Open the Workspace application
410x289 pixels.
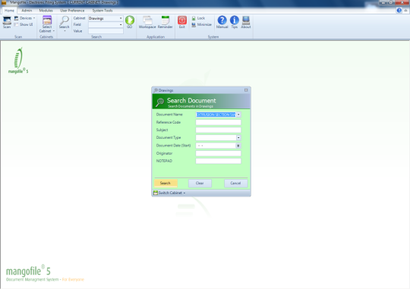tap(147, 22)
